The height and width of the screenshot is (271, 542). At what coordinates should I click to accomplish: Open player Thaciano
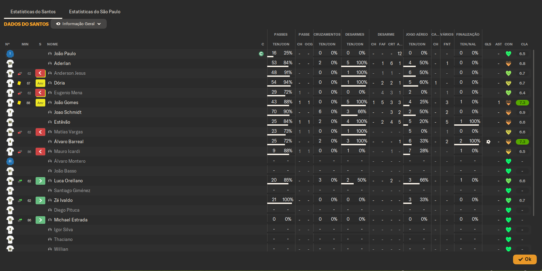coord(63,240)
